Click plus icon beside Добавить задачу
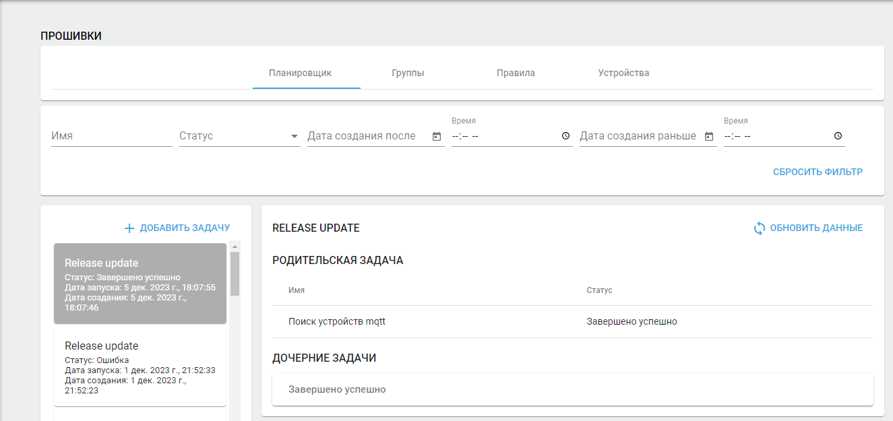 [129, 228]
